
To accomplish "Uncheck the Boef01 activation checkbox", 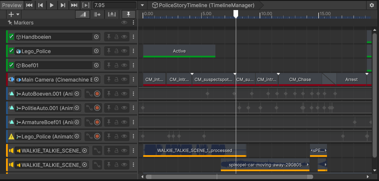I will [11, 65].
